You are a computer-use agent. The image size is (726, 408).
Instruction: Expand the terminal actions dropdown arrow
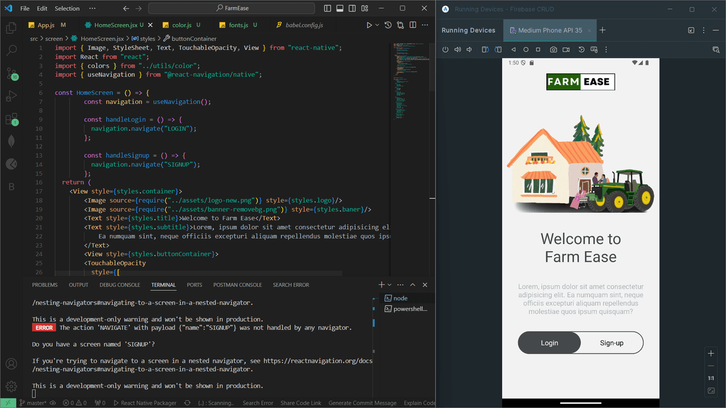coord(388,284)
